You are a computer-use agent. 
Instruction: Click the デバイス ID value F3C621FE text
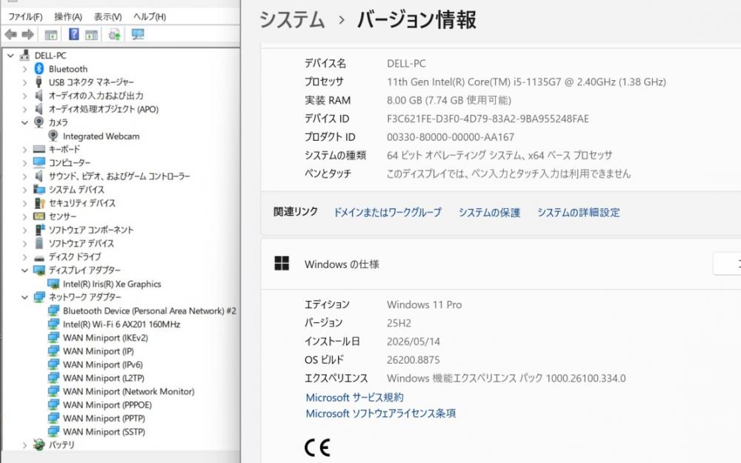point(488,119)
